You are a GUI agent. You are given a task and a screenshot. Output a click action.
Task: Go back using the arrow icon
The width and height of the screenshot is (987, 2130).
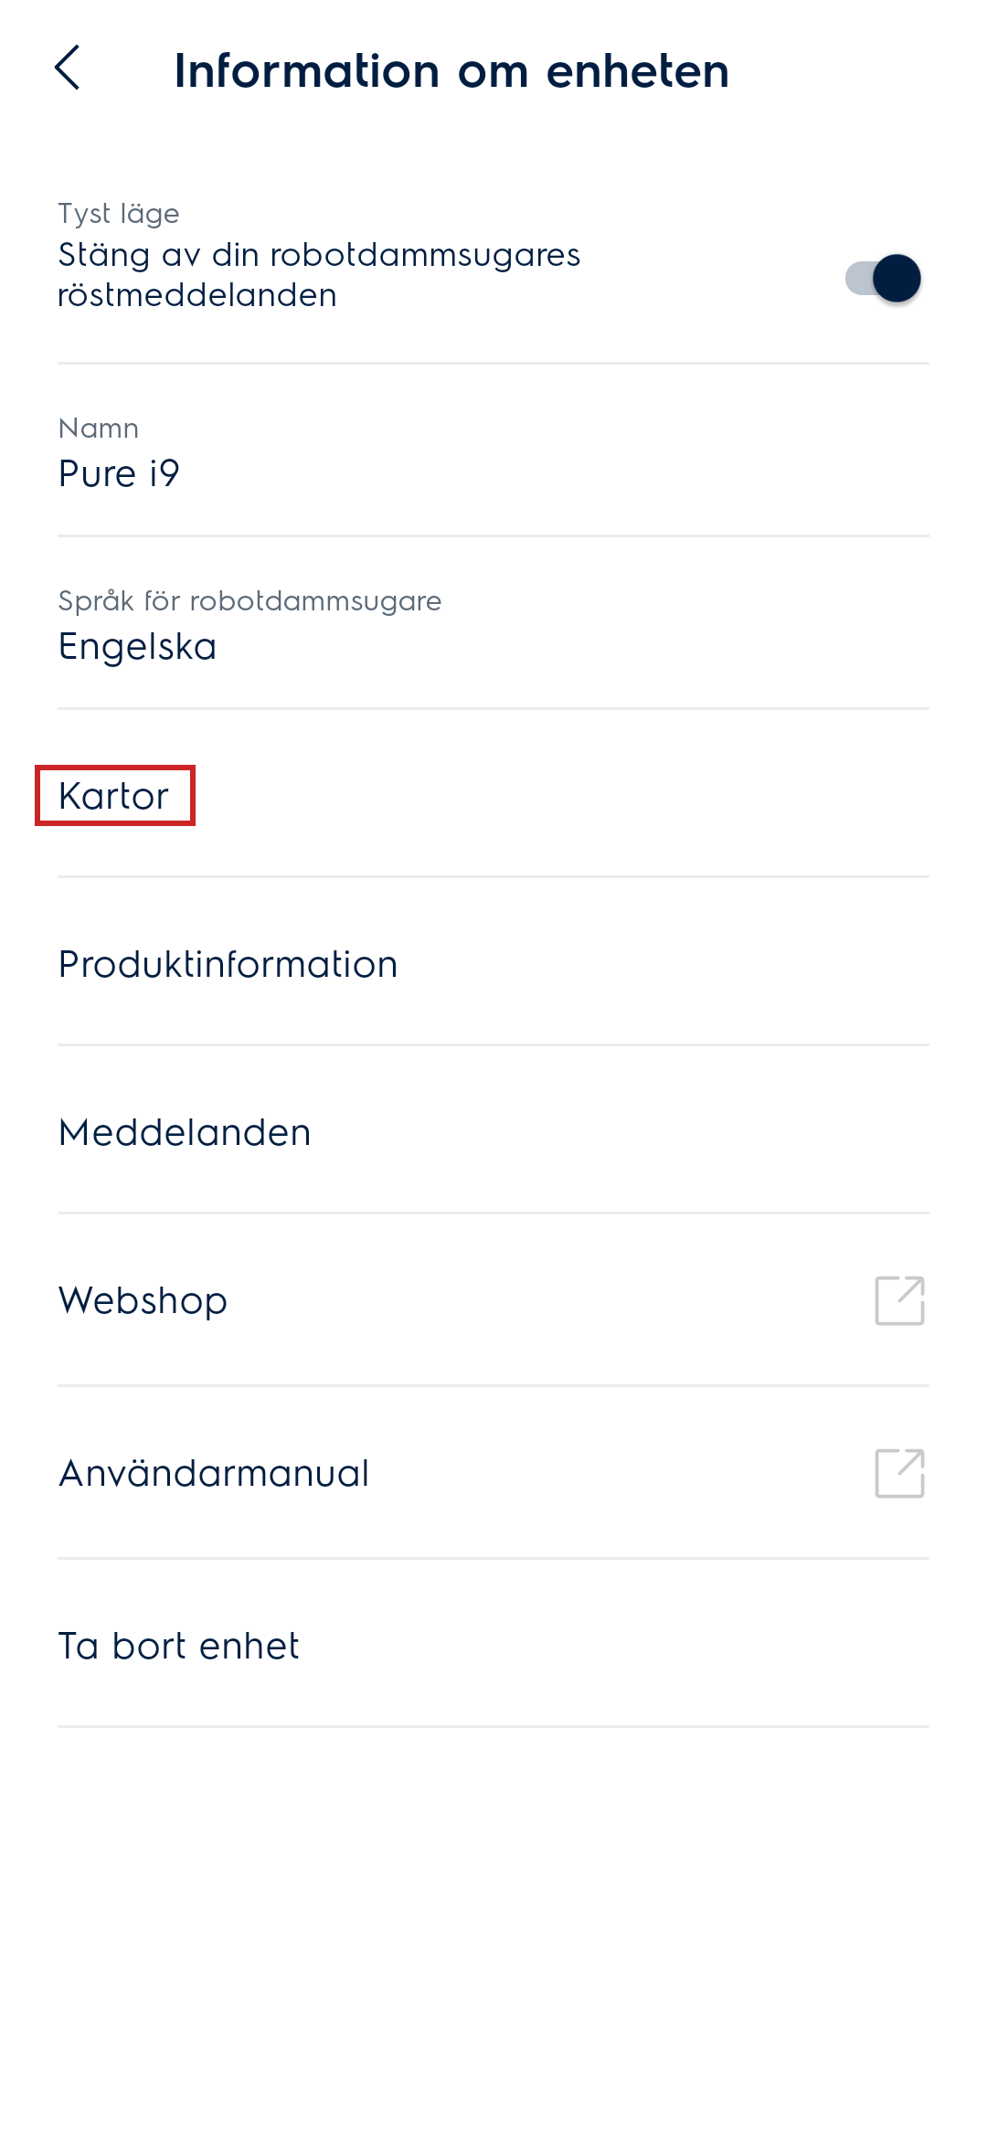[68, 69]
